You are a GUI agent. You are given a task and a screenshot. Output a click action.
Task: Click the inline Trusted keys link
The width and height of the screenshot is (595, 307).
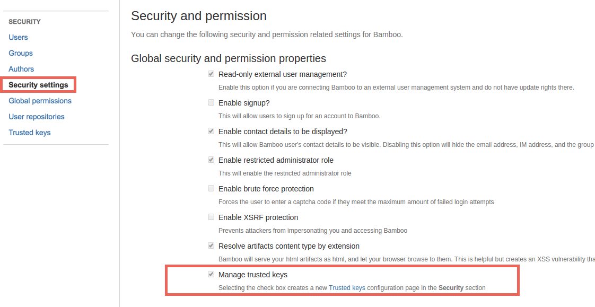(x=347, y=288)
